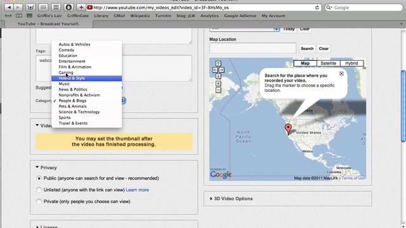
Task: Zoom in on the map
Action: [218, 84]
